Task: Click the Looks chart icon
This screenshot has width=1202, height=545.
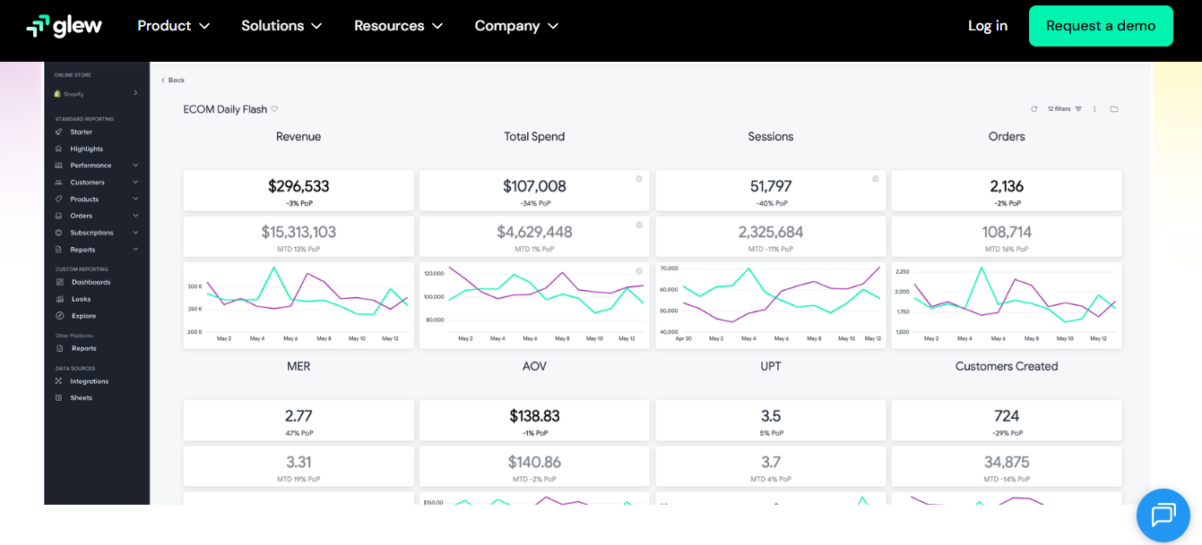Action: 60,299
